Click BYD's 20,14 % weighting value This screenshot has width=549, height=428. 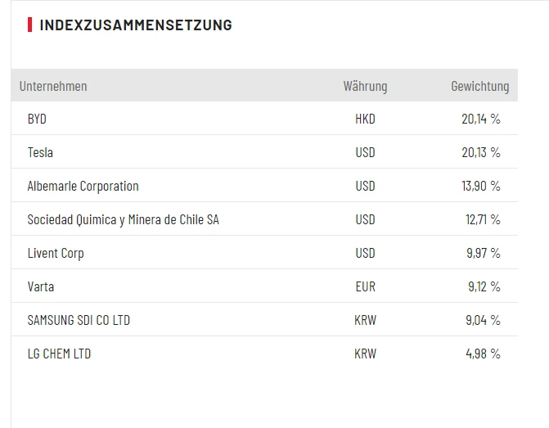click(x=480, y=119)
